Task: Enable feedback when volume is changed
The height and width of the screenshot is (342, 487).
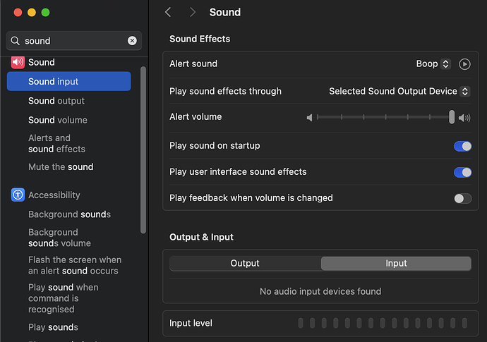Action: coord(462,199)
